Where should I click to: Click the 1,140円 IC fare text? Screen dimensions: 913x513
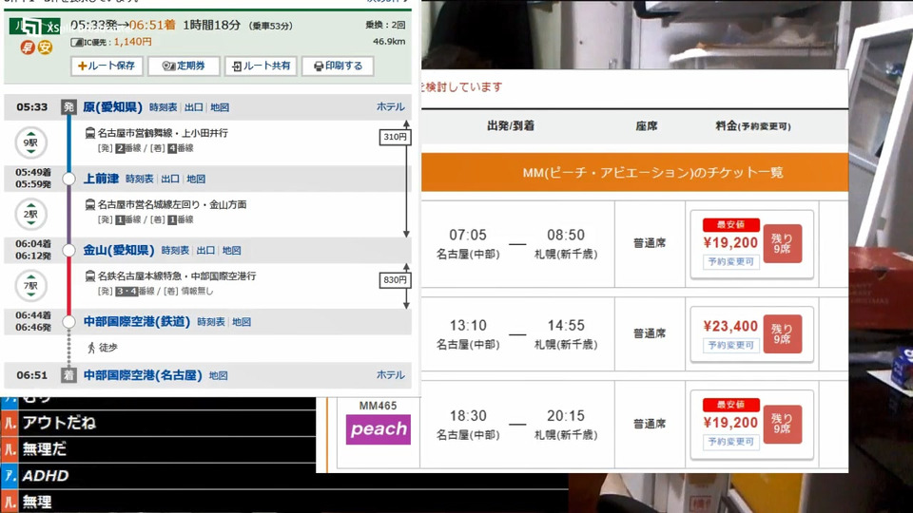tap(133, 42)
